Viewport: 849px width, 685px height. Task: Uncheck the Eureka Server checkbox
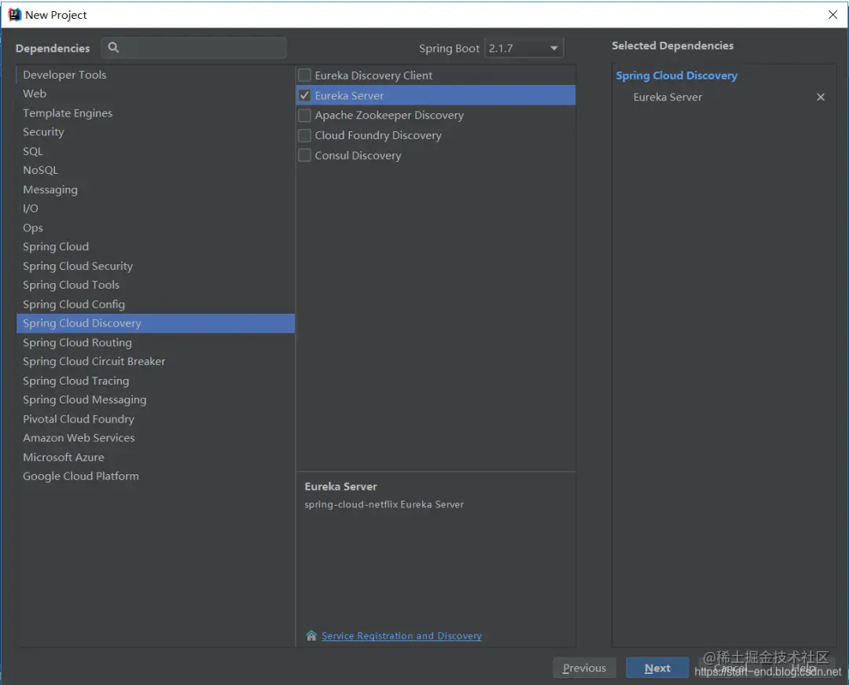[x=305, y=95]
